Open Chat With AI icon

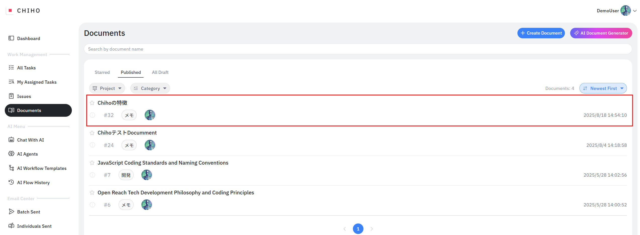click(x=11, y=140)
